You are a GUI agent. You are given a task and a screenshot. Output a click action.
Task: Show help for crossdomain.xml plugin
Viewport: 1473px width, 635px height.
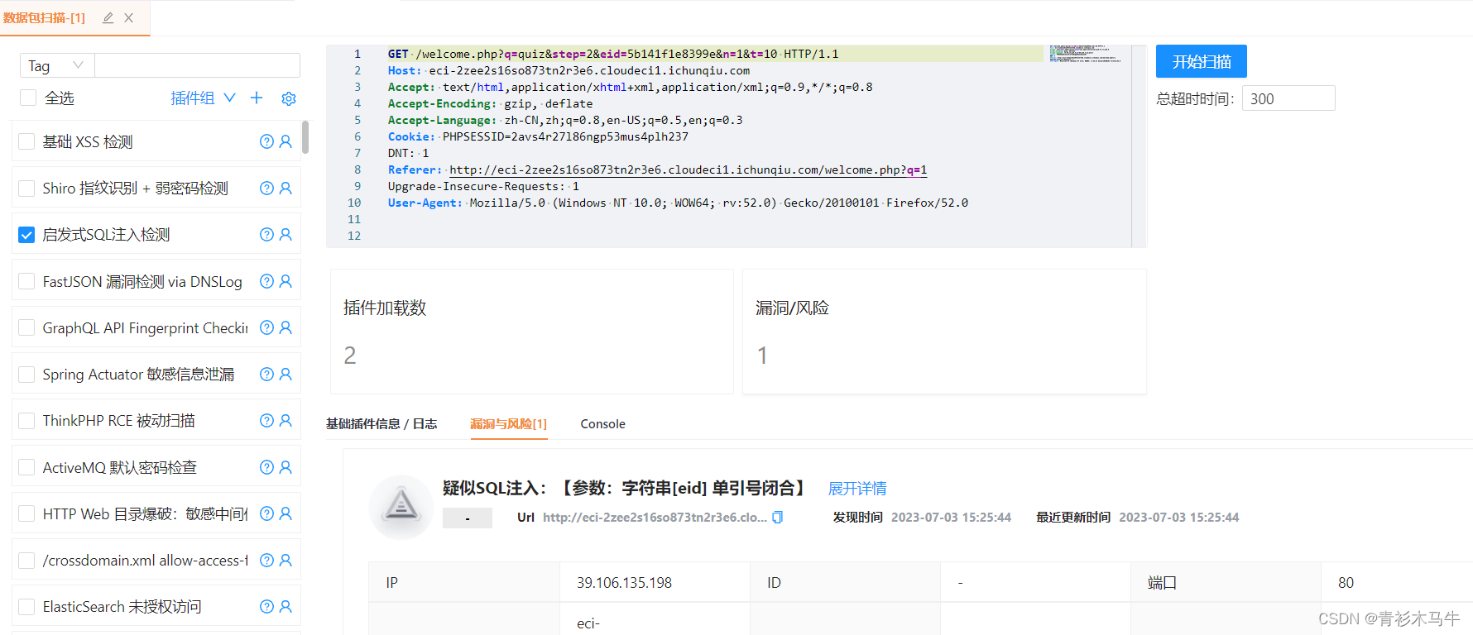266,560
